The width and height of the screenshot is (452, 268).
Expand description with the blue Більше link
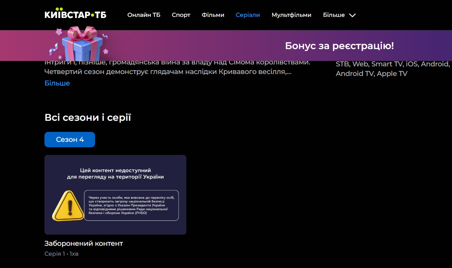57,83
